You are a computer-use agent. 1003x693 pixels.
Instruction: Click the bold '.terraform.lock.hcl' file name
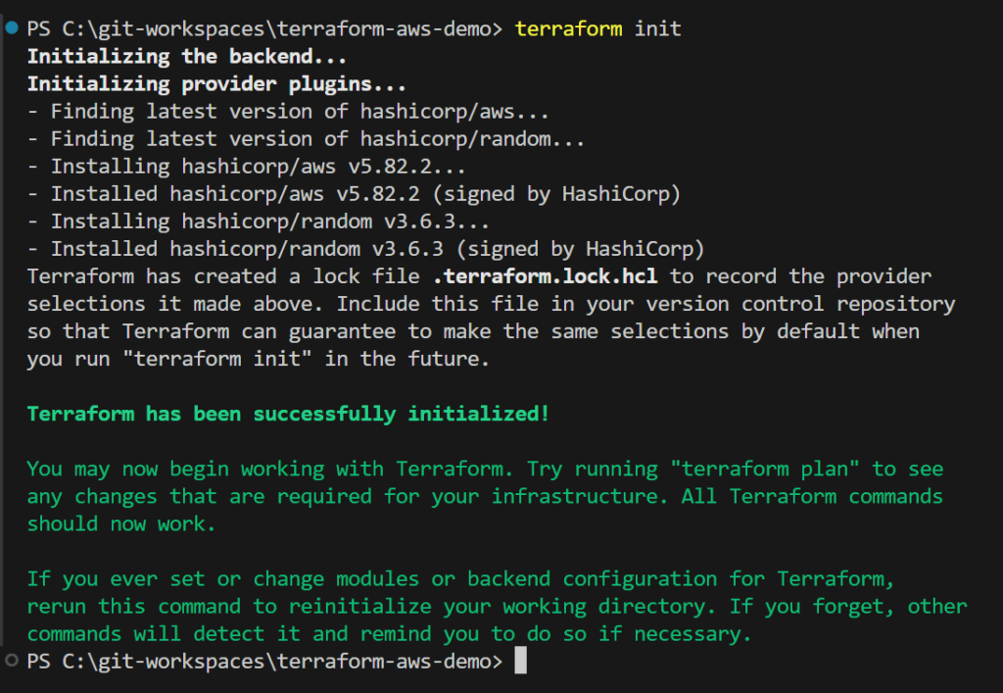pos(545,276)
